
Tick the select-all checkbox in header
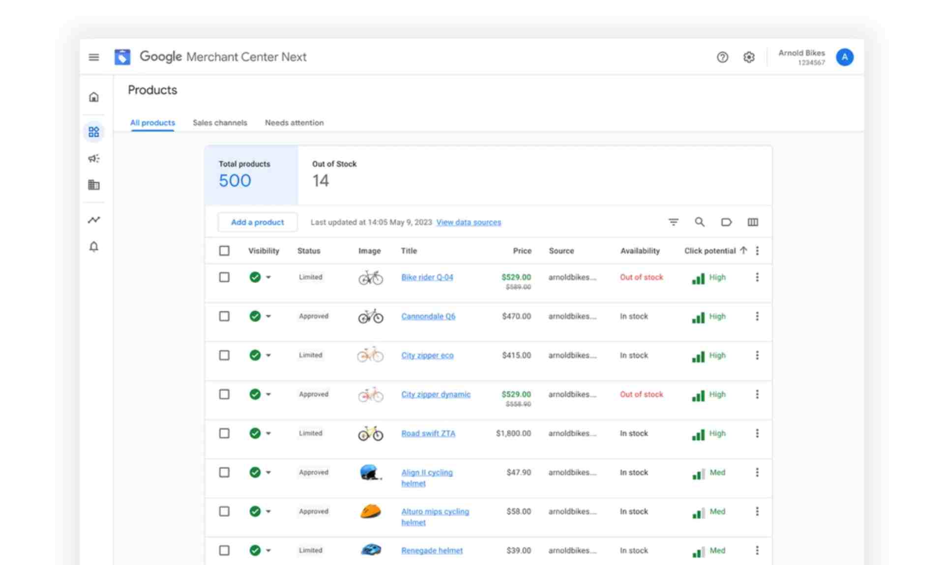click(x=224, y=251)
